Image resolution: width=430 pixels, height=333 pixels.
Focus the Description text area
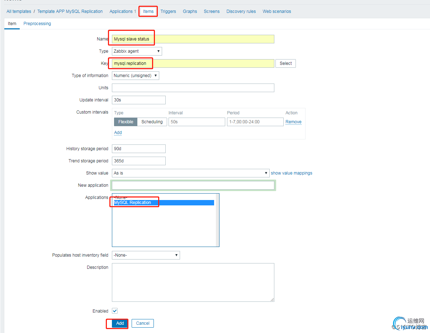pos(193,282)
